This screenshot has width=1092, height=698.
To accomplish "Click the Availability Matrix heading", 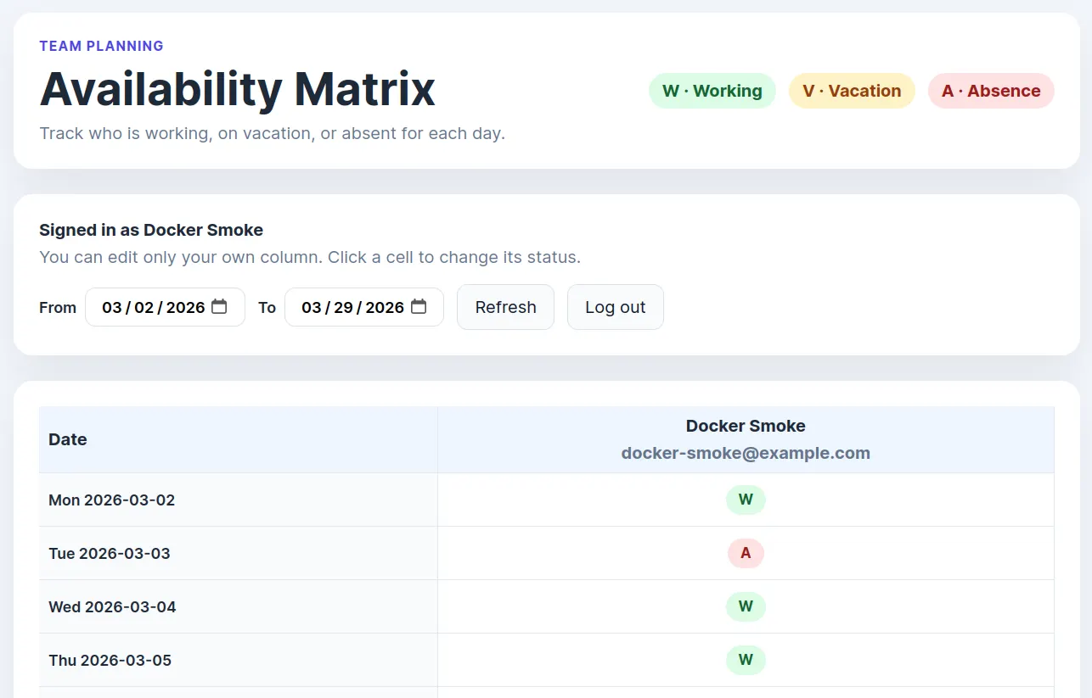I will pyautogui.click(x=238, y=88).
